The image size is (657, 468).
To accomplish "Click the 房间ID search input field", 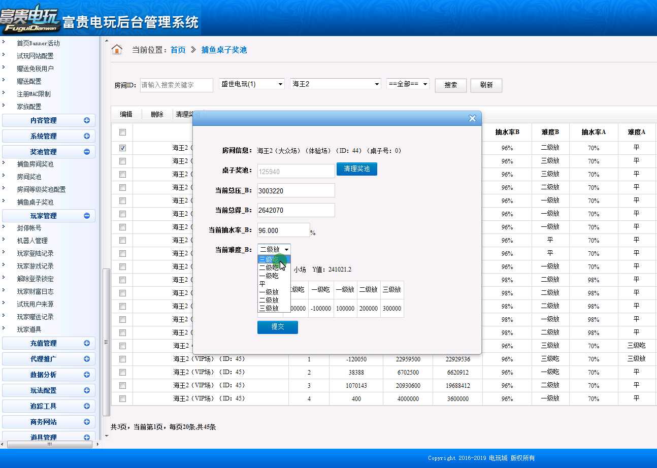I will [x=177, y=85].
